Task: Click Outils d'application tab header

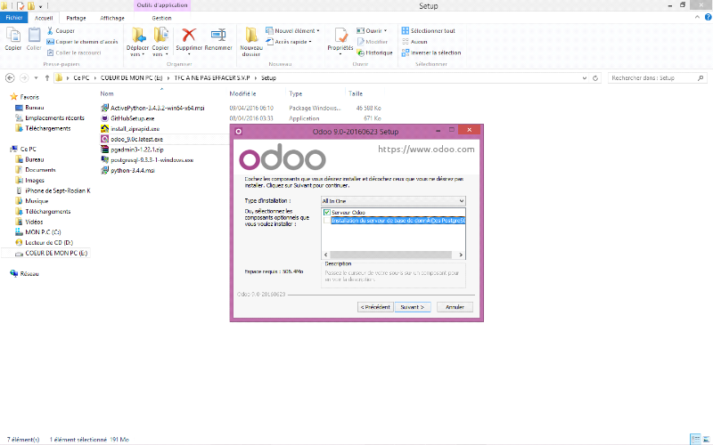Action: (x=162, y=5)
